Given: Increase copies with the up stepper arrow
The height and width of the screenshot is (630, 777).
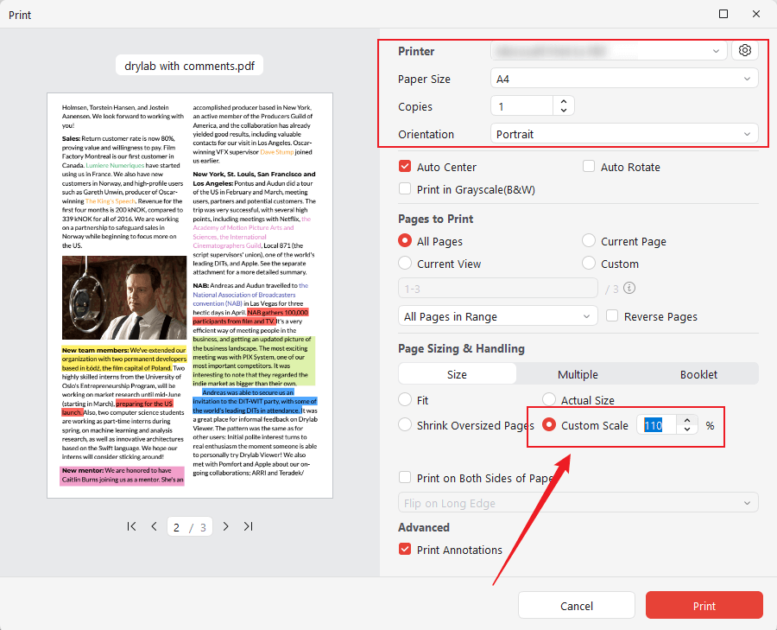Looking at the screenshot, I should coord(563,102).
